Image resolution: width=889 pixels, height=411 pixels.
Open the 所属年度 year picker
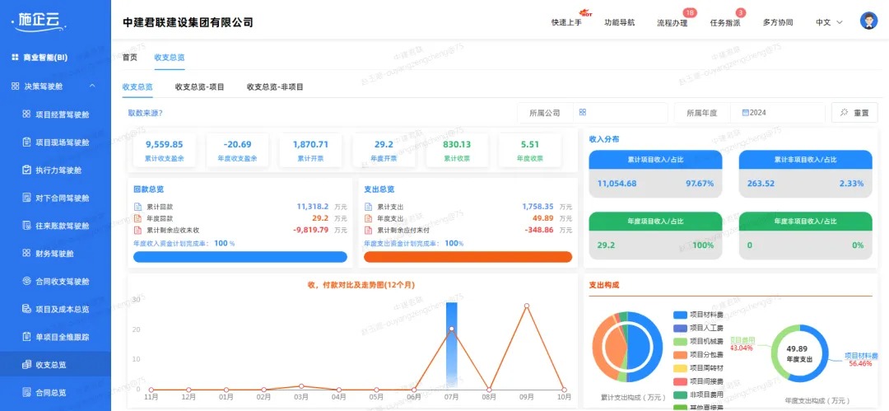(782, 113)
